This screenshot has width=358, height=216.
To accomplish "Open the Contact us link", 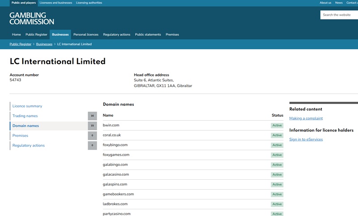I will click(x=352, y=3).
